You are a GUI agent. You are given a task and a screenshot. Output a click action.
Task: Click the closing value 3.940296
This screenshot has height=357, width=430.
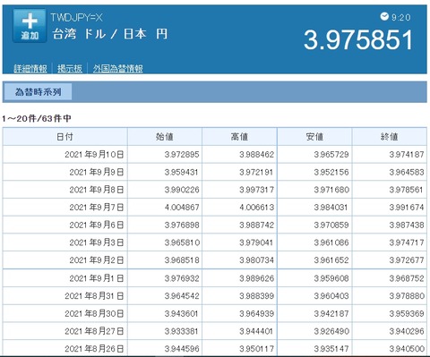[x=407, y=331]
